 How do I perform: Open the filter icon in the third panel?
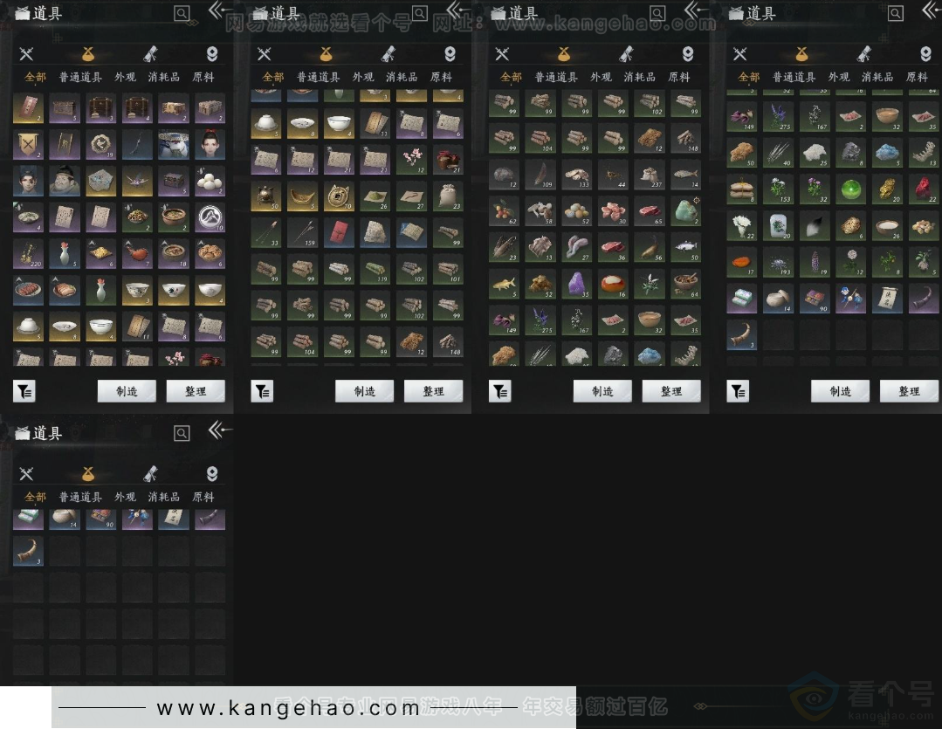tap(500, 391)
